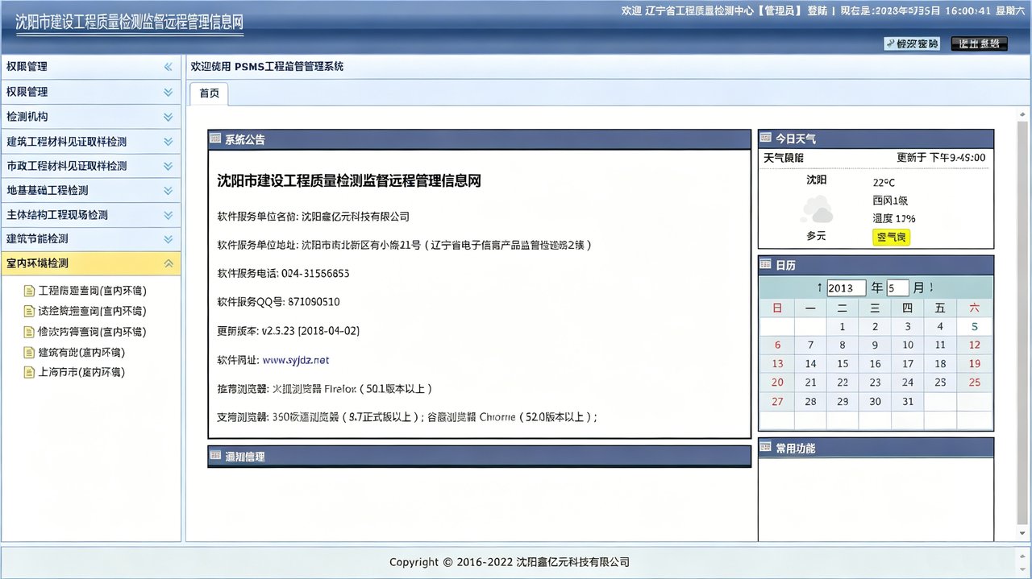
Task: Click the document icon beside the item starting 试
Action: point(31,311)
